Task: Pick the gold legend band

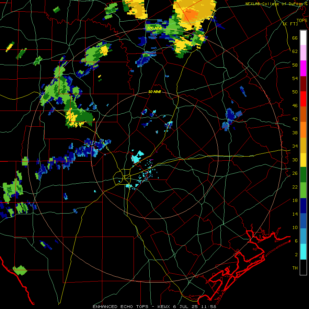Action: click(303, 145)
